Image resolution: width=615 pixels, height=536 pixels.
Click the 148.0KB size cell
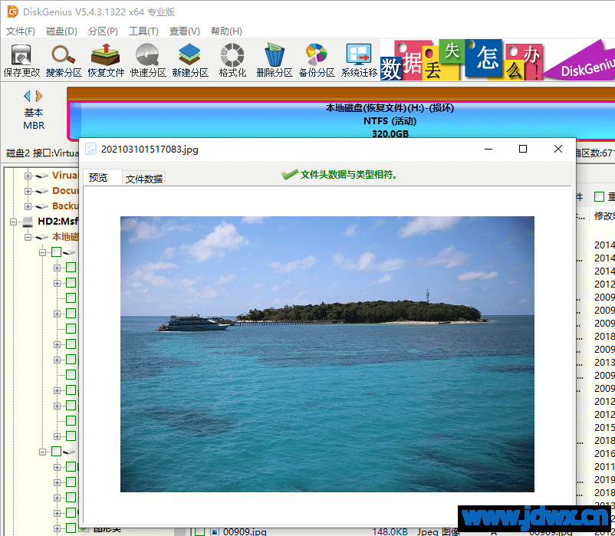(x=390, y=531)
